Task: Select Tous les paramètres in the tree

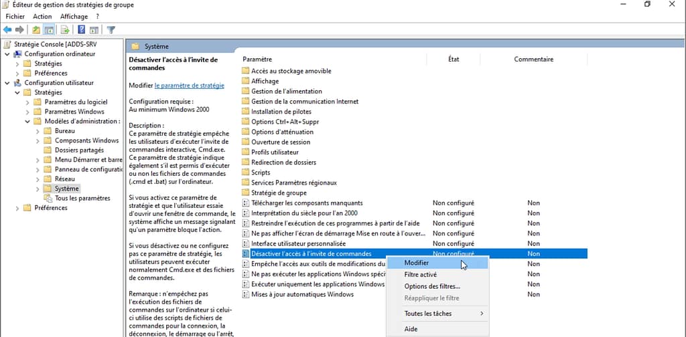Action: (82, 199)
